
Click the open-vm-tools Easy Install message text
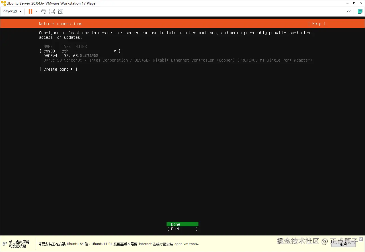click(x=118, y=244)
